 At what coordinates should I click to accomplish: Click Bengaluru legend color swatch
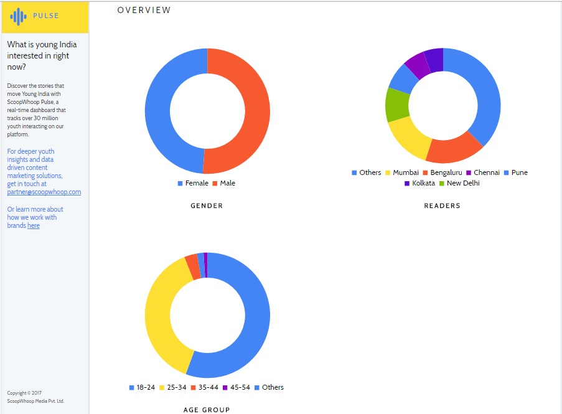tap(426, 172)
